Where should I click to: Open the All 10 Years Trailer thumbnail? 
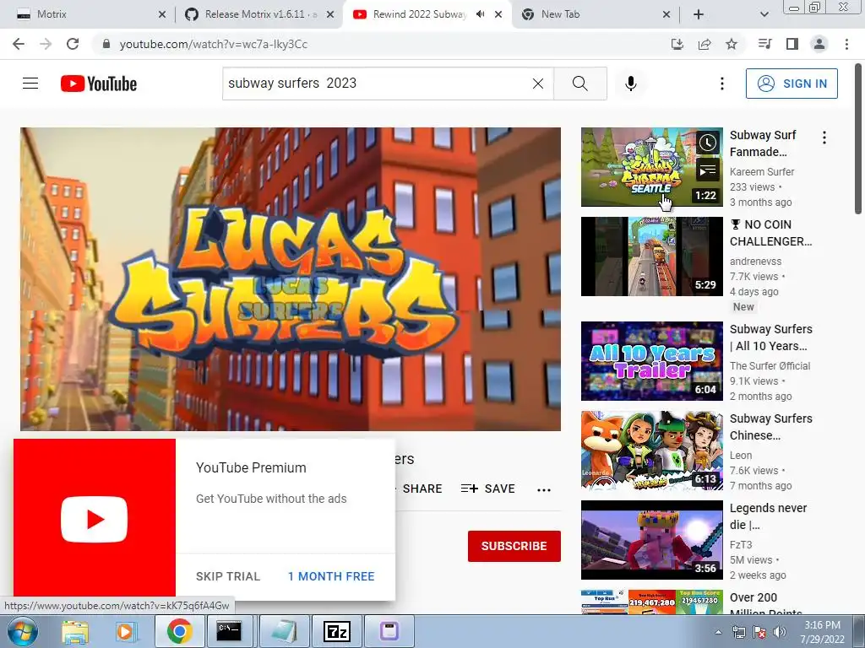[651, 361]
